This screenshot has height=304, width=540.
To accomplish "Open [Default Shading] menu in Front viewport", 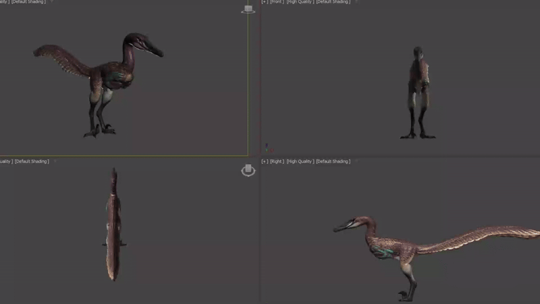I will click(333, 2).
